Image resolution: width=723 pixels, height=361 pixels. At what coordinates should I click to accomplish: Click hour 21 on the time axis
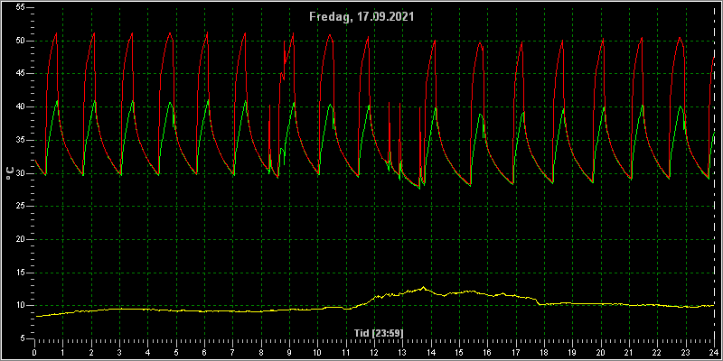tap(629, 352)
